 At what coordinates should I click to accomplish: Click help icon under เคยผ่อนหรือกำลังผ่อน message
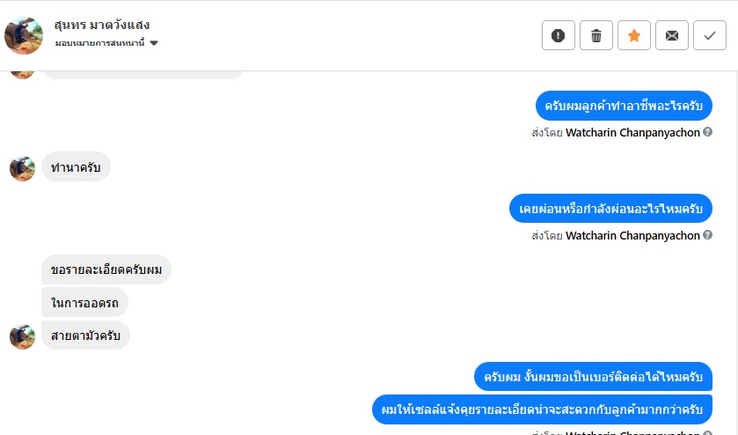[707, 235]
